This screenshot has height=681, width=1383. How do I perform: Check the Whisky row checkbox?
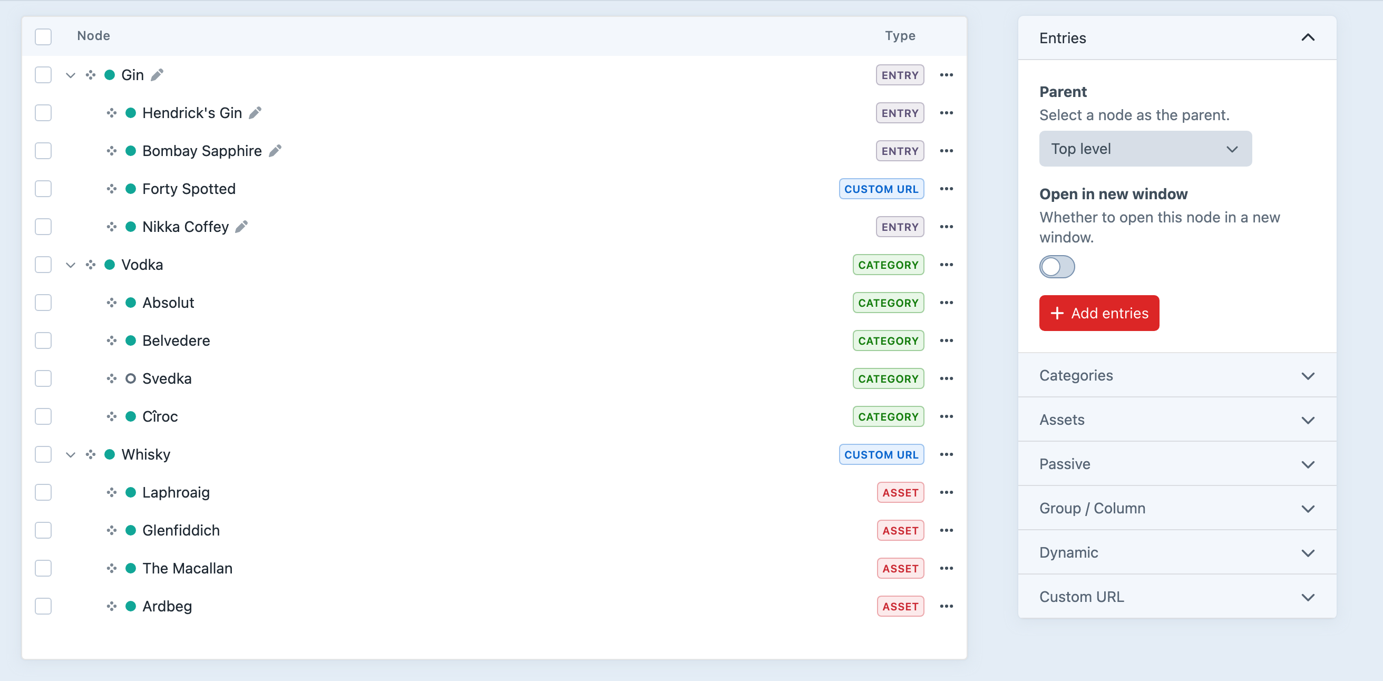43,454
